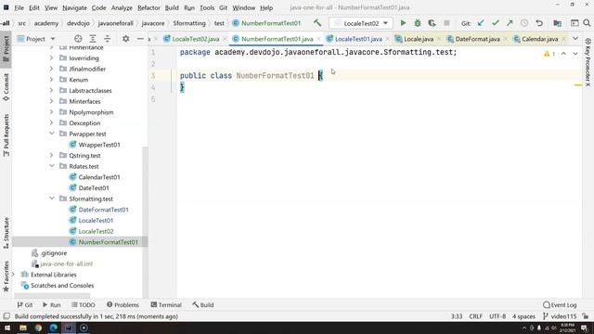This screenshot has width=594, height=334.
Task: Click the warning indicator in editor
Action: coord(549,54)
